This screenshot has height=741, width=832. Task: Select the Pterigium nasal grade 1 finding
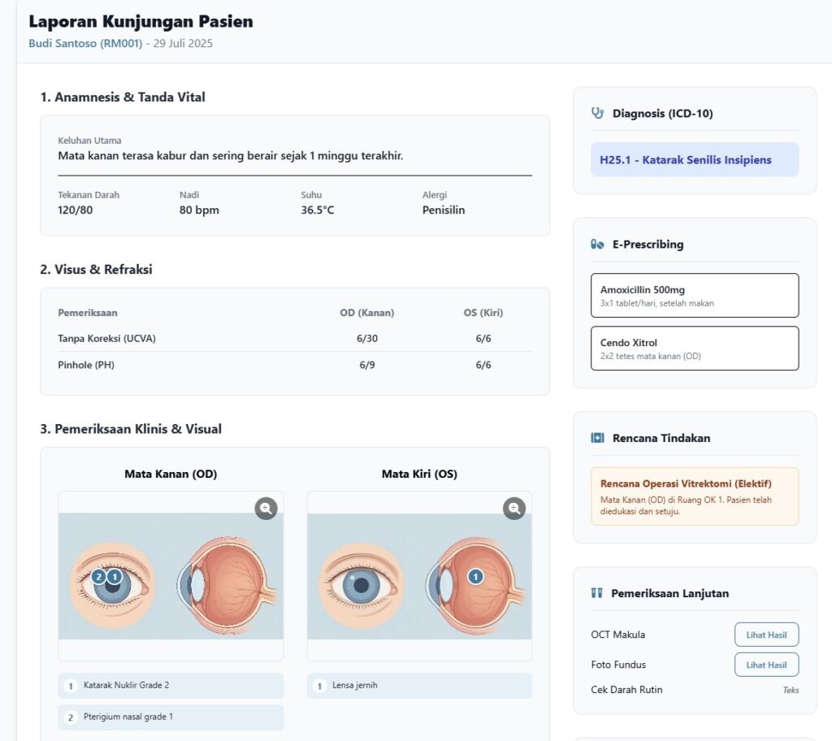(171, 717)
